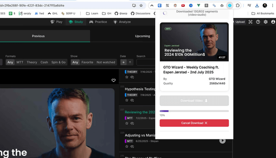Mark 7/16/2025 Theory session as watched
The width and height of the screenshot is (276, 158).
(132, 77)
